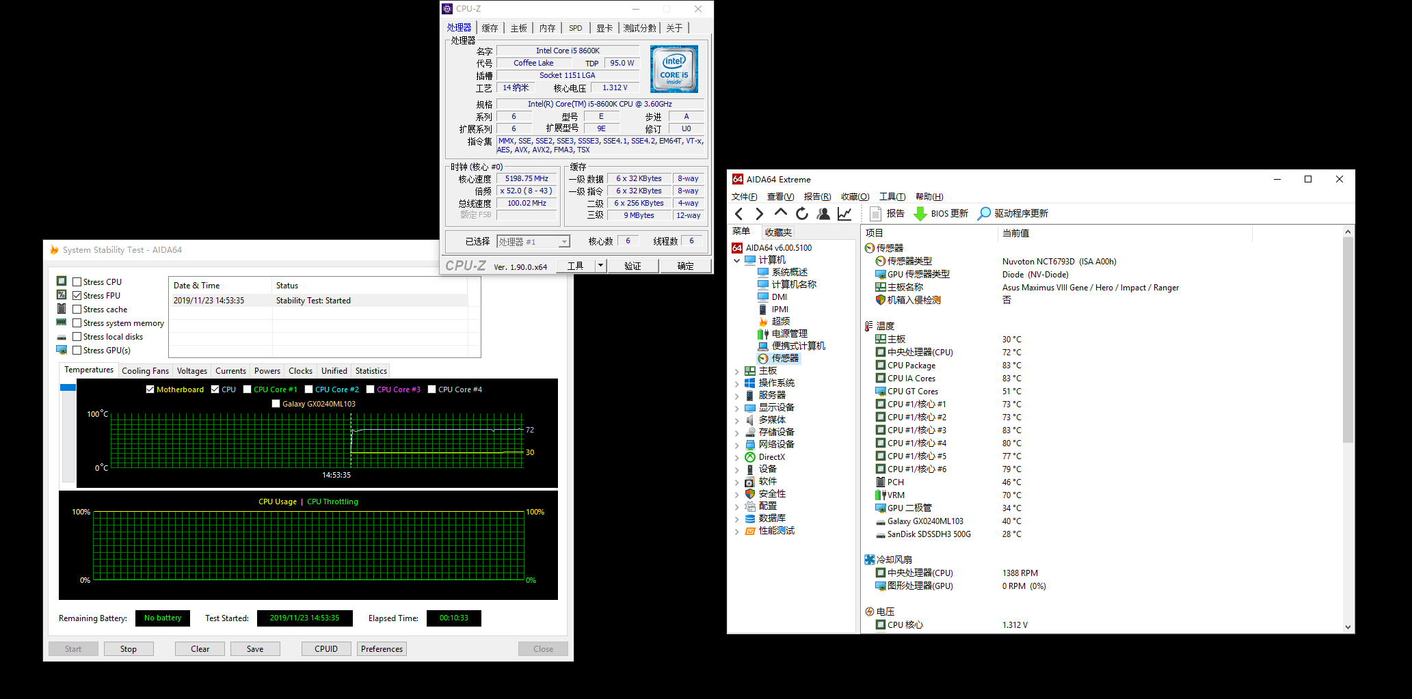This screenshot has height=699, width=1412.
Task: Click the back navigation arrow in AIDA64
Action: tap(738, 213)
